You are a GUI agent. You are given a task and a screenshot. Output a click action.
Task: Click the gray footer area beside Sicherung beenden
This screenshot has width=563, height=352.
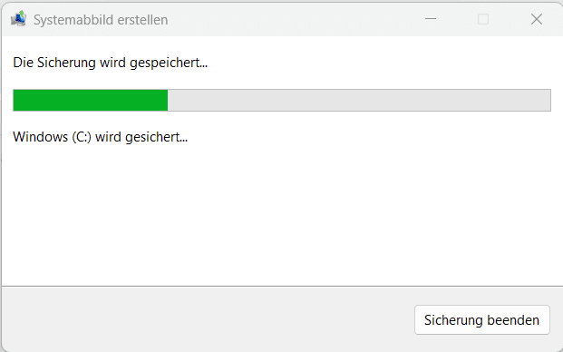pos(209,319)
